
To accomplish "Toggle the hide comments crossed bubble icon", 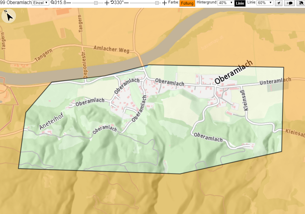I will [301, 3].
